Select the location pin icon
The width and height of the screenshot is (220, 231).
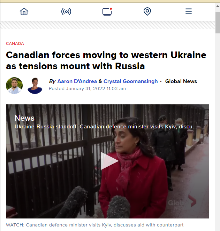pyautogui.click(x=147, y=11)
